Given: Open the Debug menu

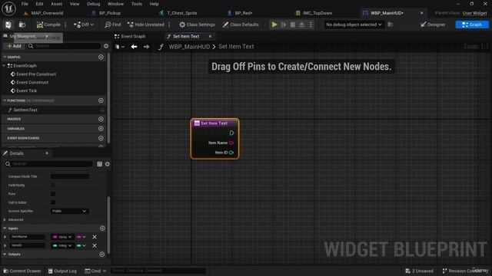Looking at the screenshot, I should pos(93,4).
